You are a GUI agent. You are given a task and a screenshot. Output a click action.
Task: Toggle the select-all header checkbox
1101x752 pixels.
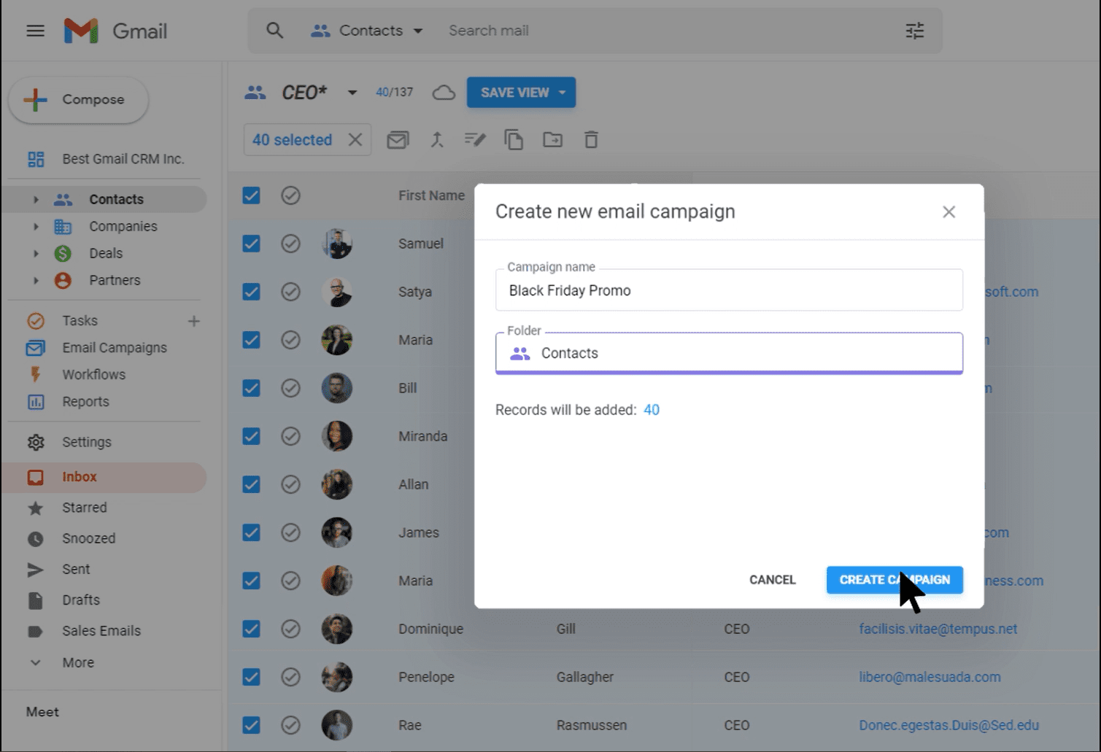tap(251, 195)
